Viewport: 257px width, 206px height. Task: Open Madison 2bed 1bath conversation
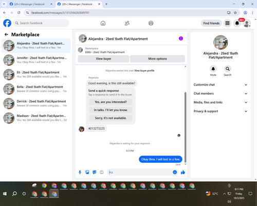pos(36,118)
